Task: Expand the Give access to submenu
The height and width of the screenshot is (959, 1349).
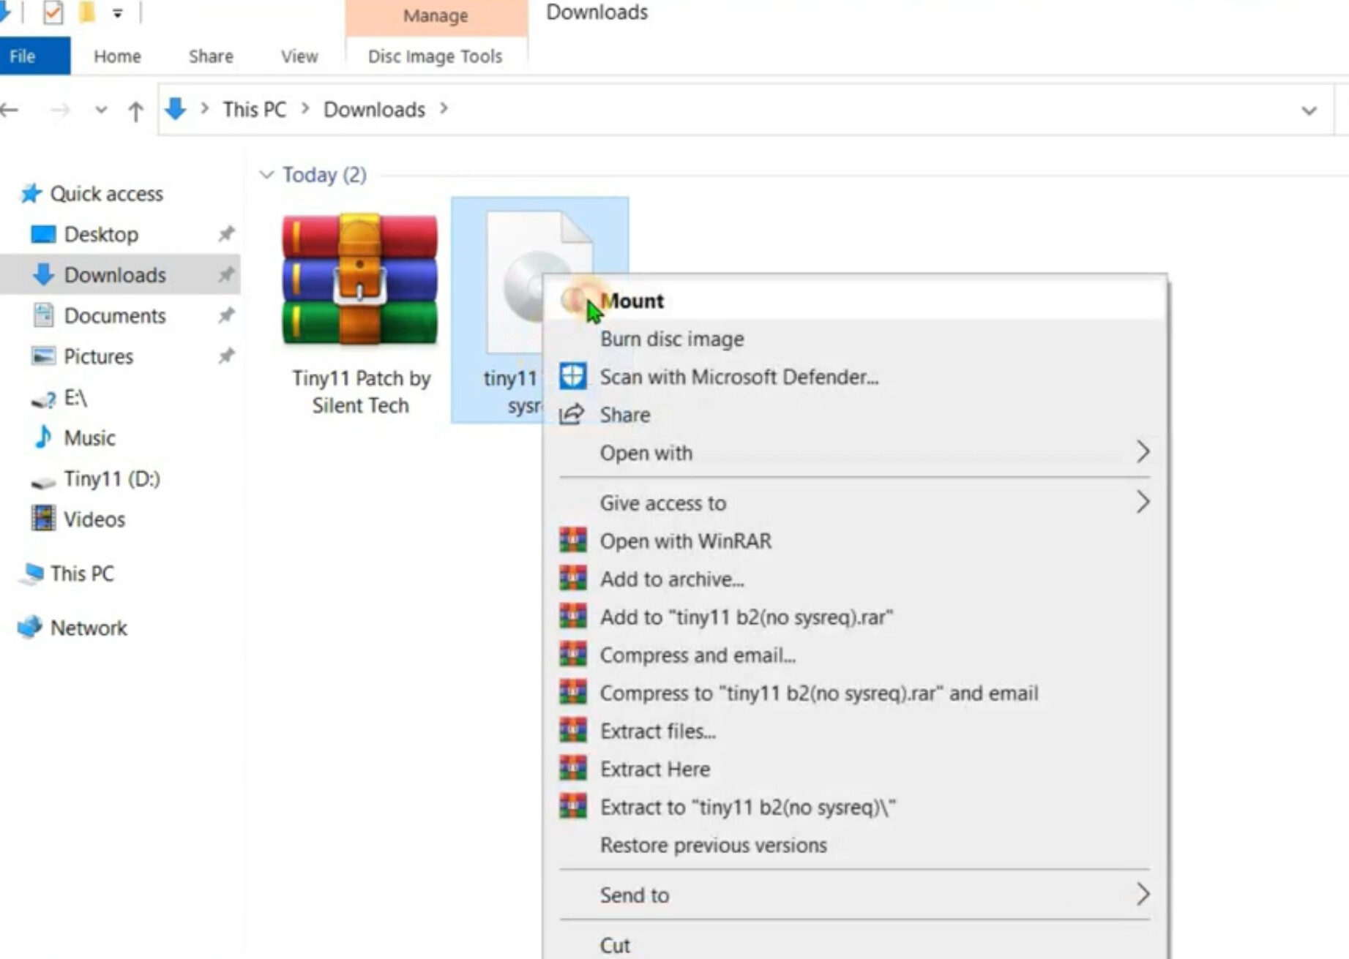Action: pyautogui.click(x=855, y=503)
